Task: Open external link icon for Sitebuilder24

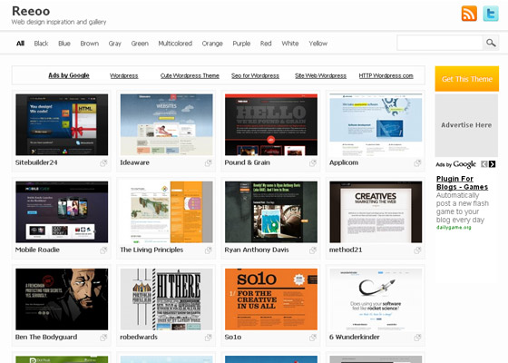Action: point(103,163)
